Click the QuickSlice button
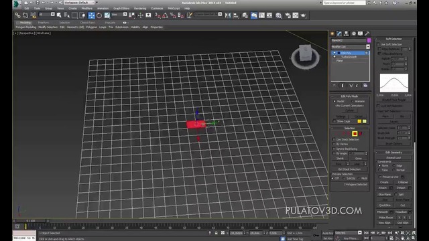 385,206
